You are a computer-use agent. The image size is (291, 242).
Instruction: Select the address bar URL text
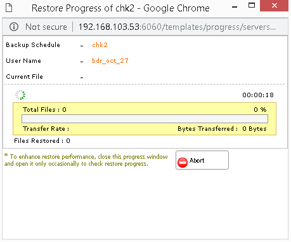pos(177,27)
